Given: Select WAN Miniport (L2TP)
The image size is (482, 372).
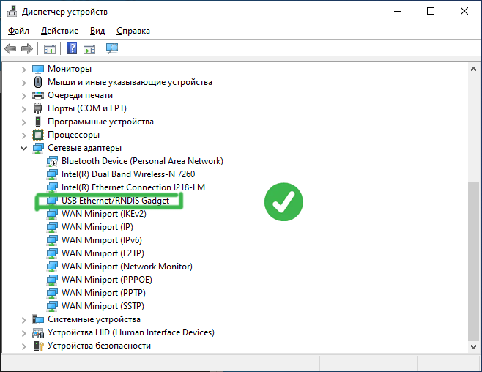Looking at the screenshot, I should 103,253.
